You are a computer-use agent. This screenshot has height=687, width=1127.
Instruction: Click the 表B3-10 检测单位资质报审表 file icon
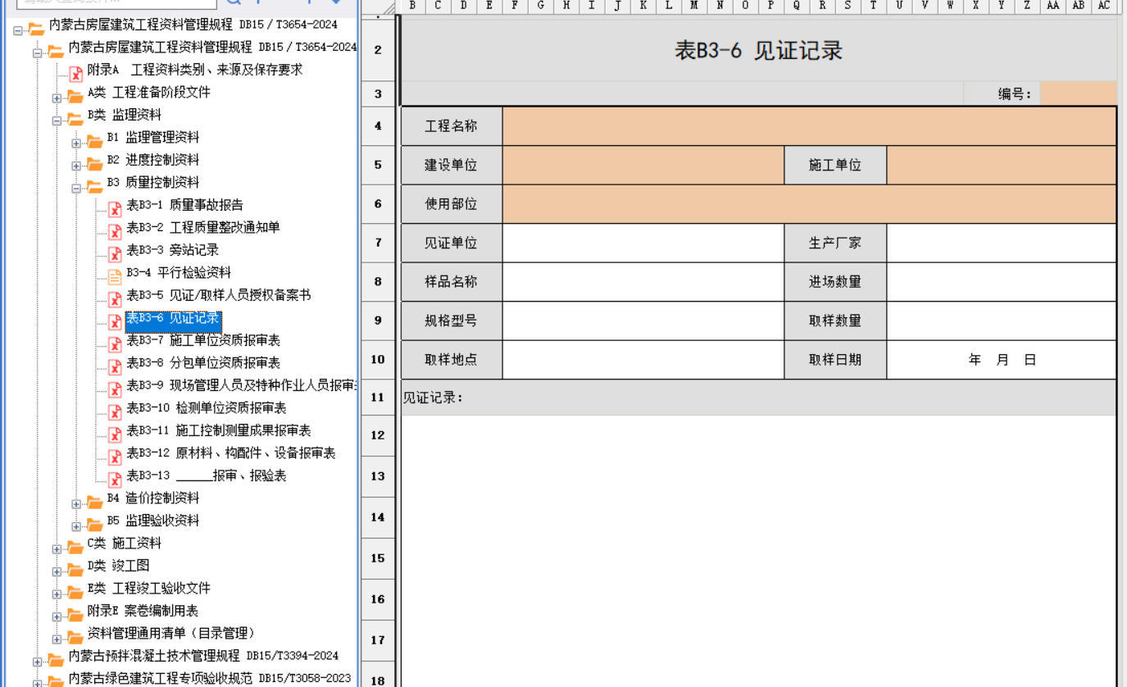click(x=115, y=409)
